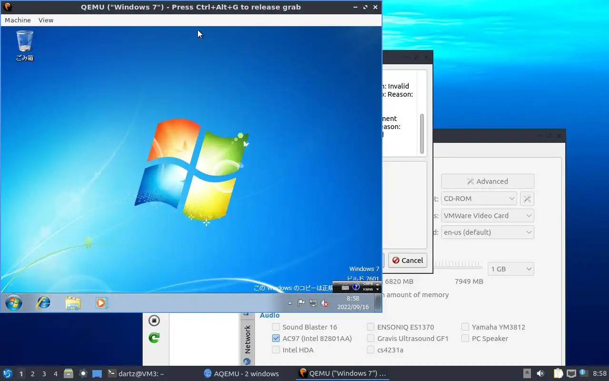Open Windows Explorer from Windows 7 taskbar
Image resolution: width=609 pixels, height=381 pixels.
click(73, 303)
